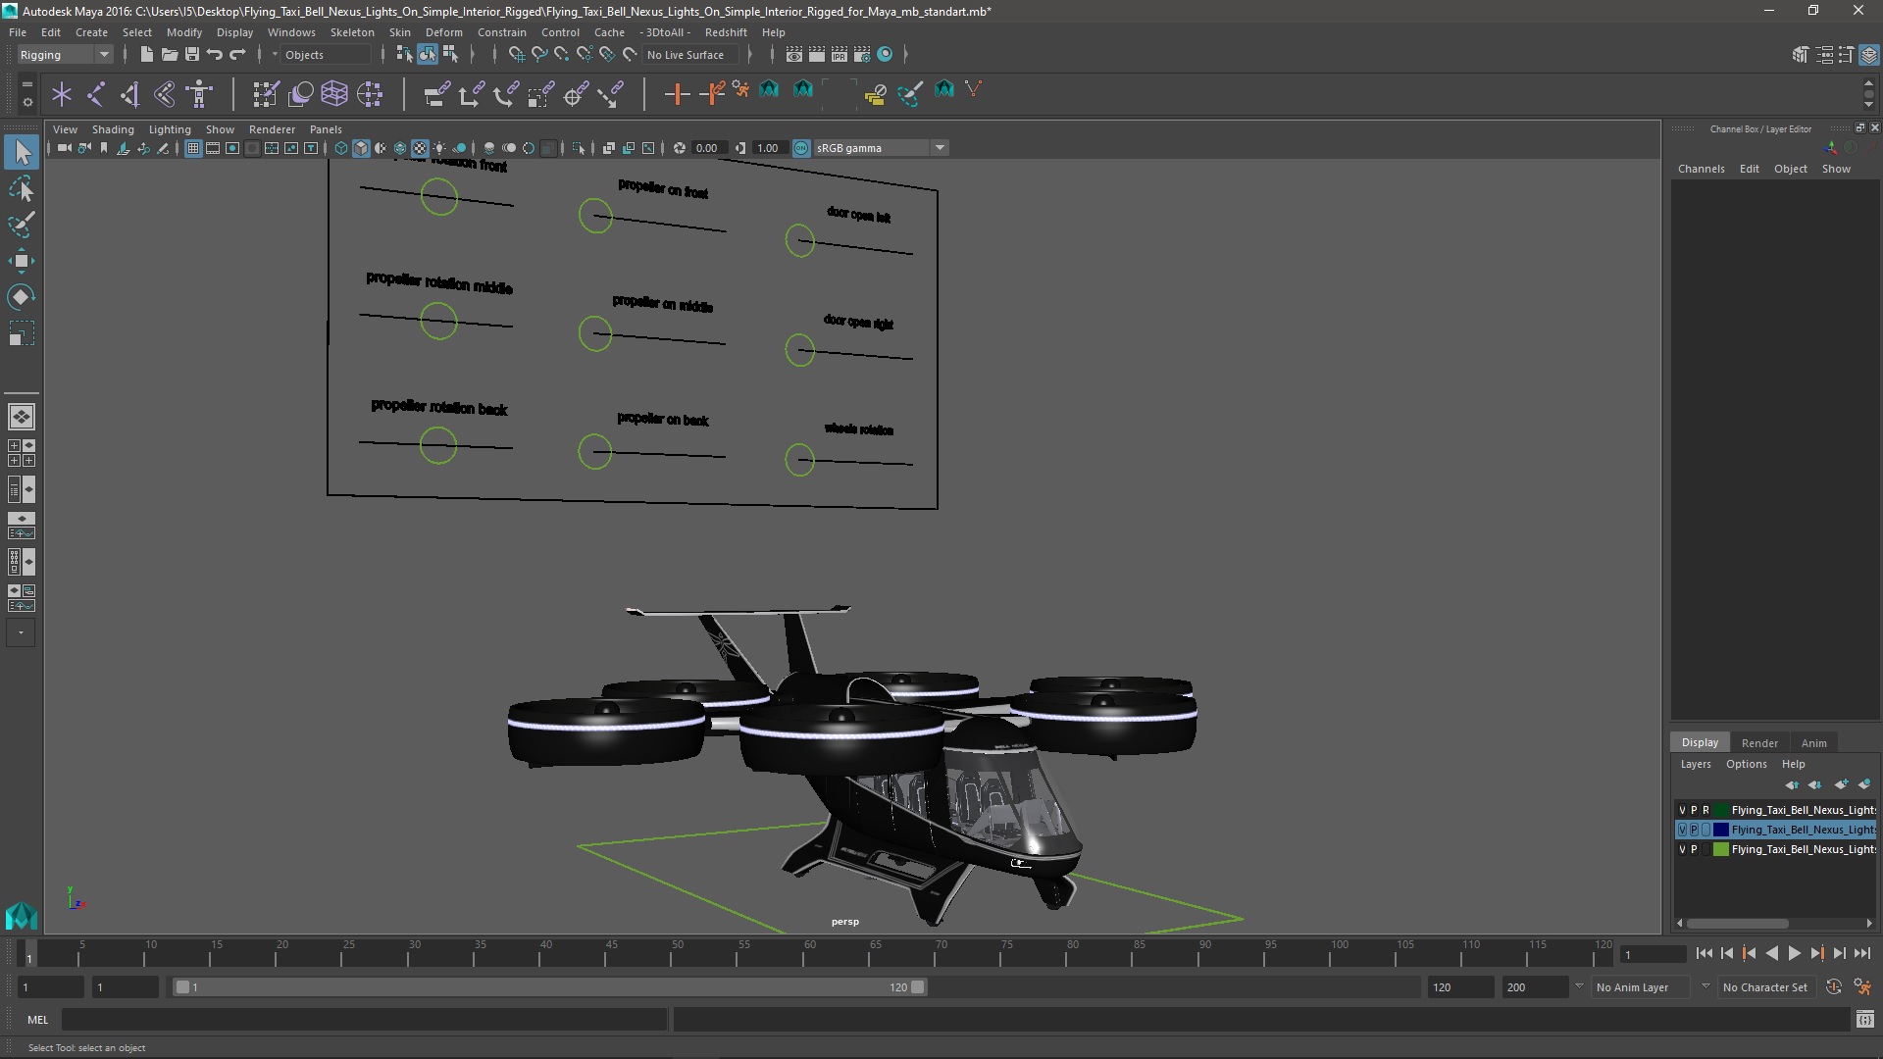Redo the last undone action
Viewport: 1883px width, 1059px height.
pyautogui.click(x=236, y=55)
